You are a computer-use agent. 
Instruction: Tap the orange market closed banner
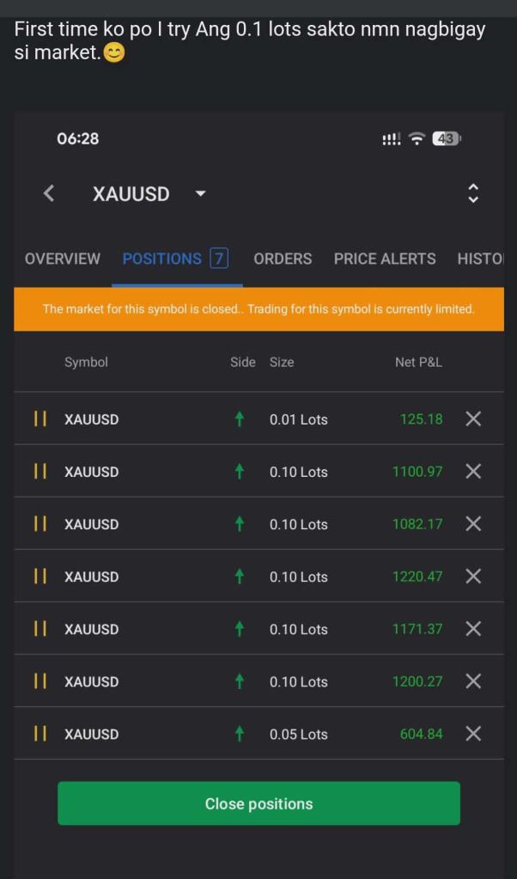258,309
